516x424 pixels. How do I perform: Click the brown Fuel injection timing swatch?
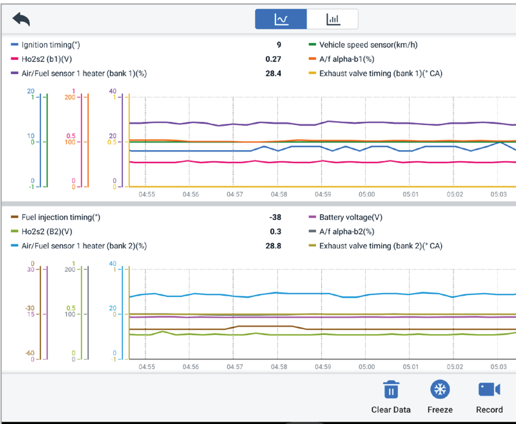(x=15, y=217)
